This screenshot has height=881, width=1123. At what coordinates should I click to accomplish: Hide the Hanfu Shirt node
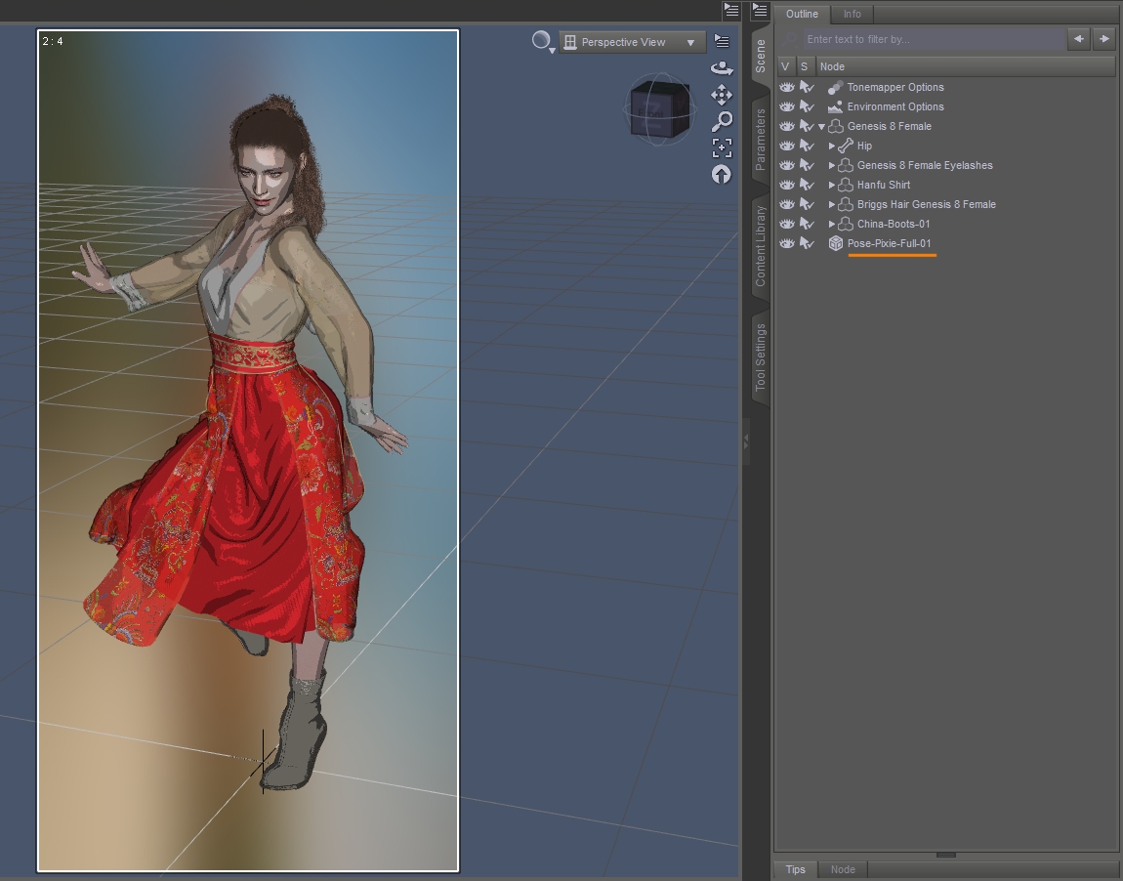tap(787, 185)
